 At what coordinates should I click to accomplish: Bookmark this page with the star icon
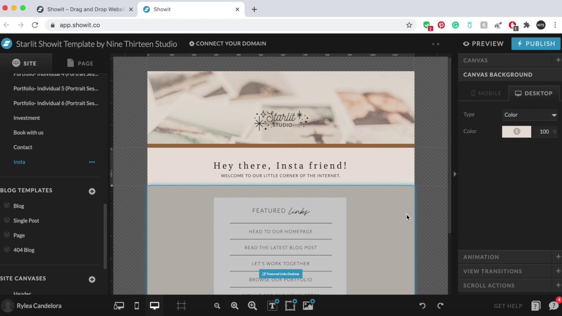[x=409, y=25]
